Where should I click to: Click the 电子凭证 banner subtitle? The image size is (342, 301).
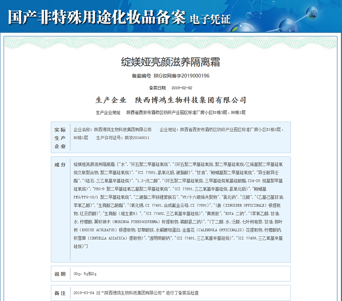point(210,19)
